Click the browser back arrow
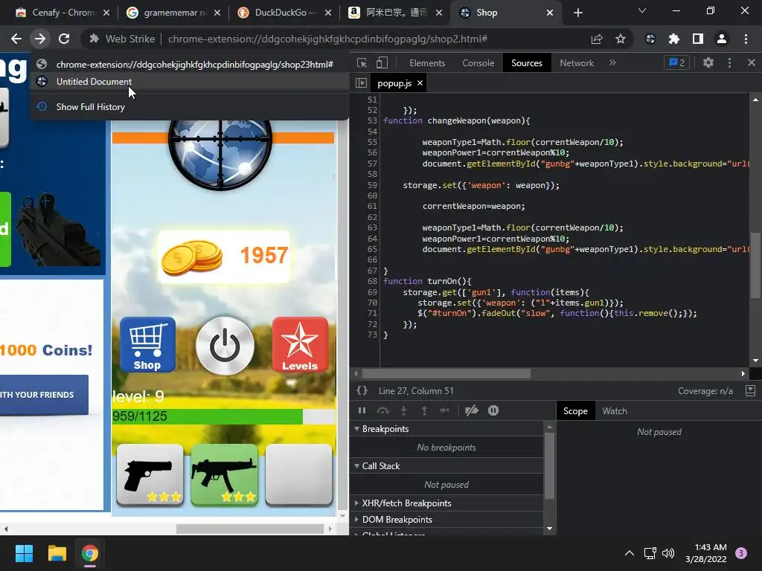 point(16,39)
